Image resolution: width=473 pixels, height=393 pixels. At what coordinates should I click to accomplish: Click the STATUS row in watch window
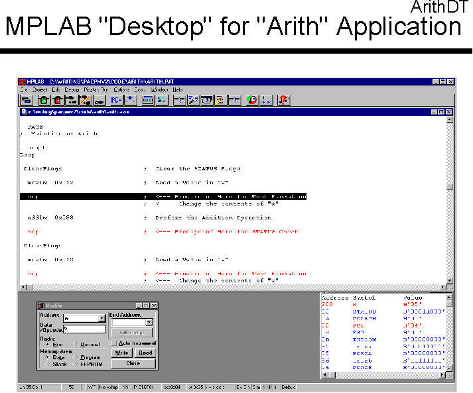pos(383,311)
